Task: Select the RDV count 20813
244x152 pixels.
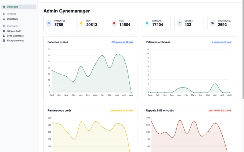Action: [92, 25]
